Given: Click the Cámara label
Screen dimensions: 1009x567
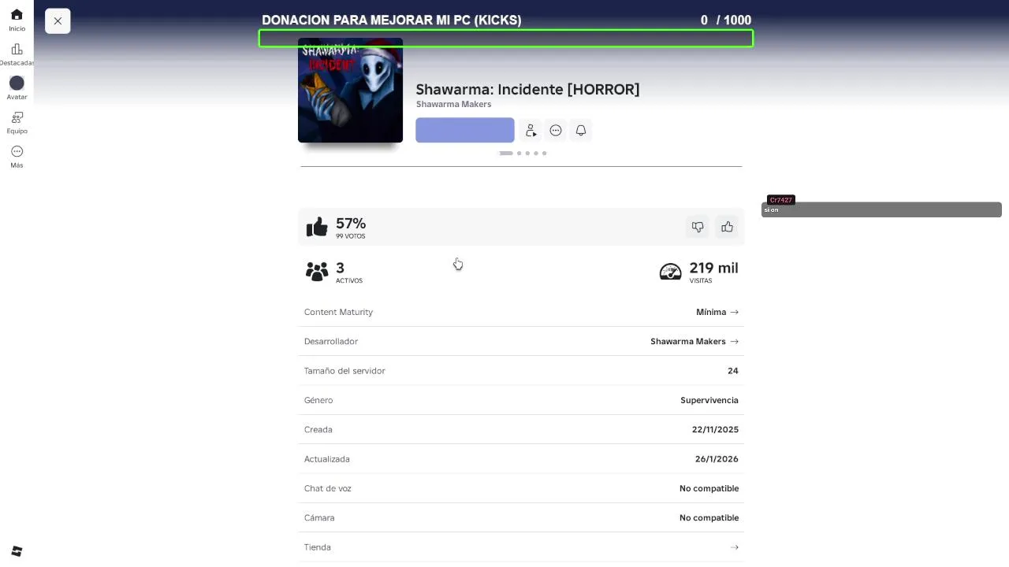Looking at the screenshot, I should [319, 517].
